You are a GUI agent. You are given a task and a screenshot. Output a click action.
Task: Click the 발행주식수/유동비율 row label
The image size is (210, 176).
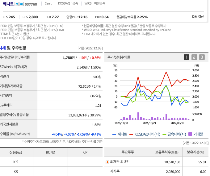(14, 115)
